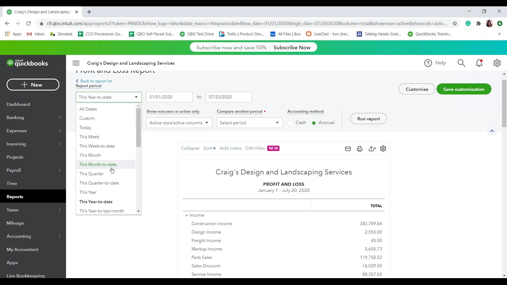Open the Chrome profile avatar
The image size is (507, 285).
click(489, 23)
